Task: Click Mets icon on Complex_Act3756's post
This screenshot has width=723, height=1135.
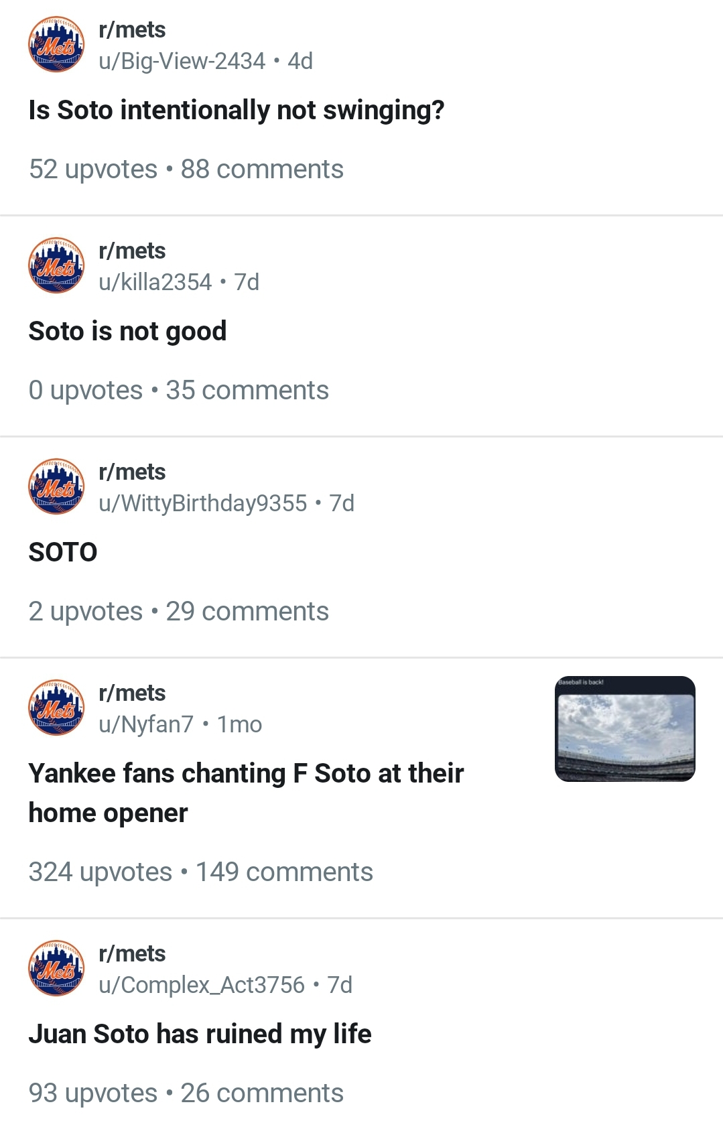Action: (x=56, y=968)
